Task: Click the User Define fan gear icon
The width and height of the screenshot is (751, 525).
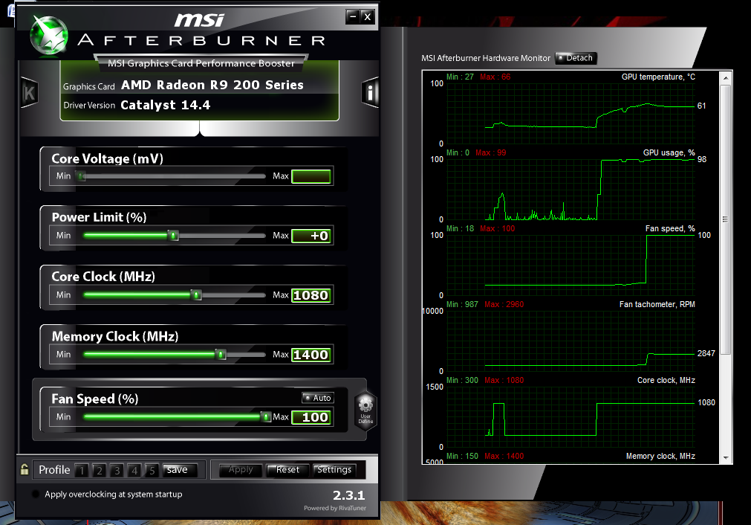Action: pos(365,410)
